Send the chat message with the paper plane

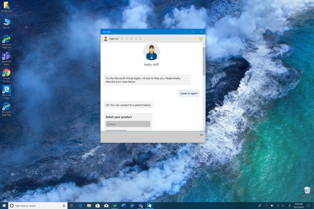pos(201,135)
